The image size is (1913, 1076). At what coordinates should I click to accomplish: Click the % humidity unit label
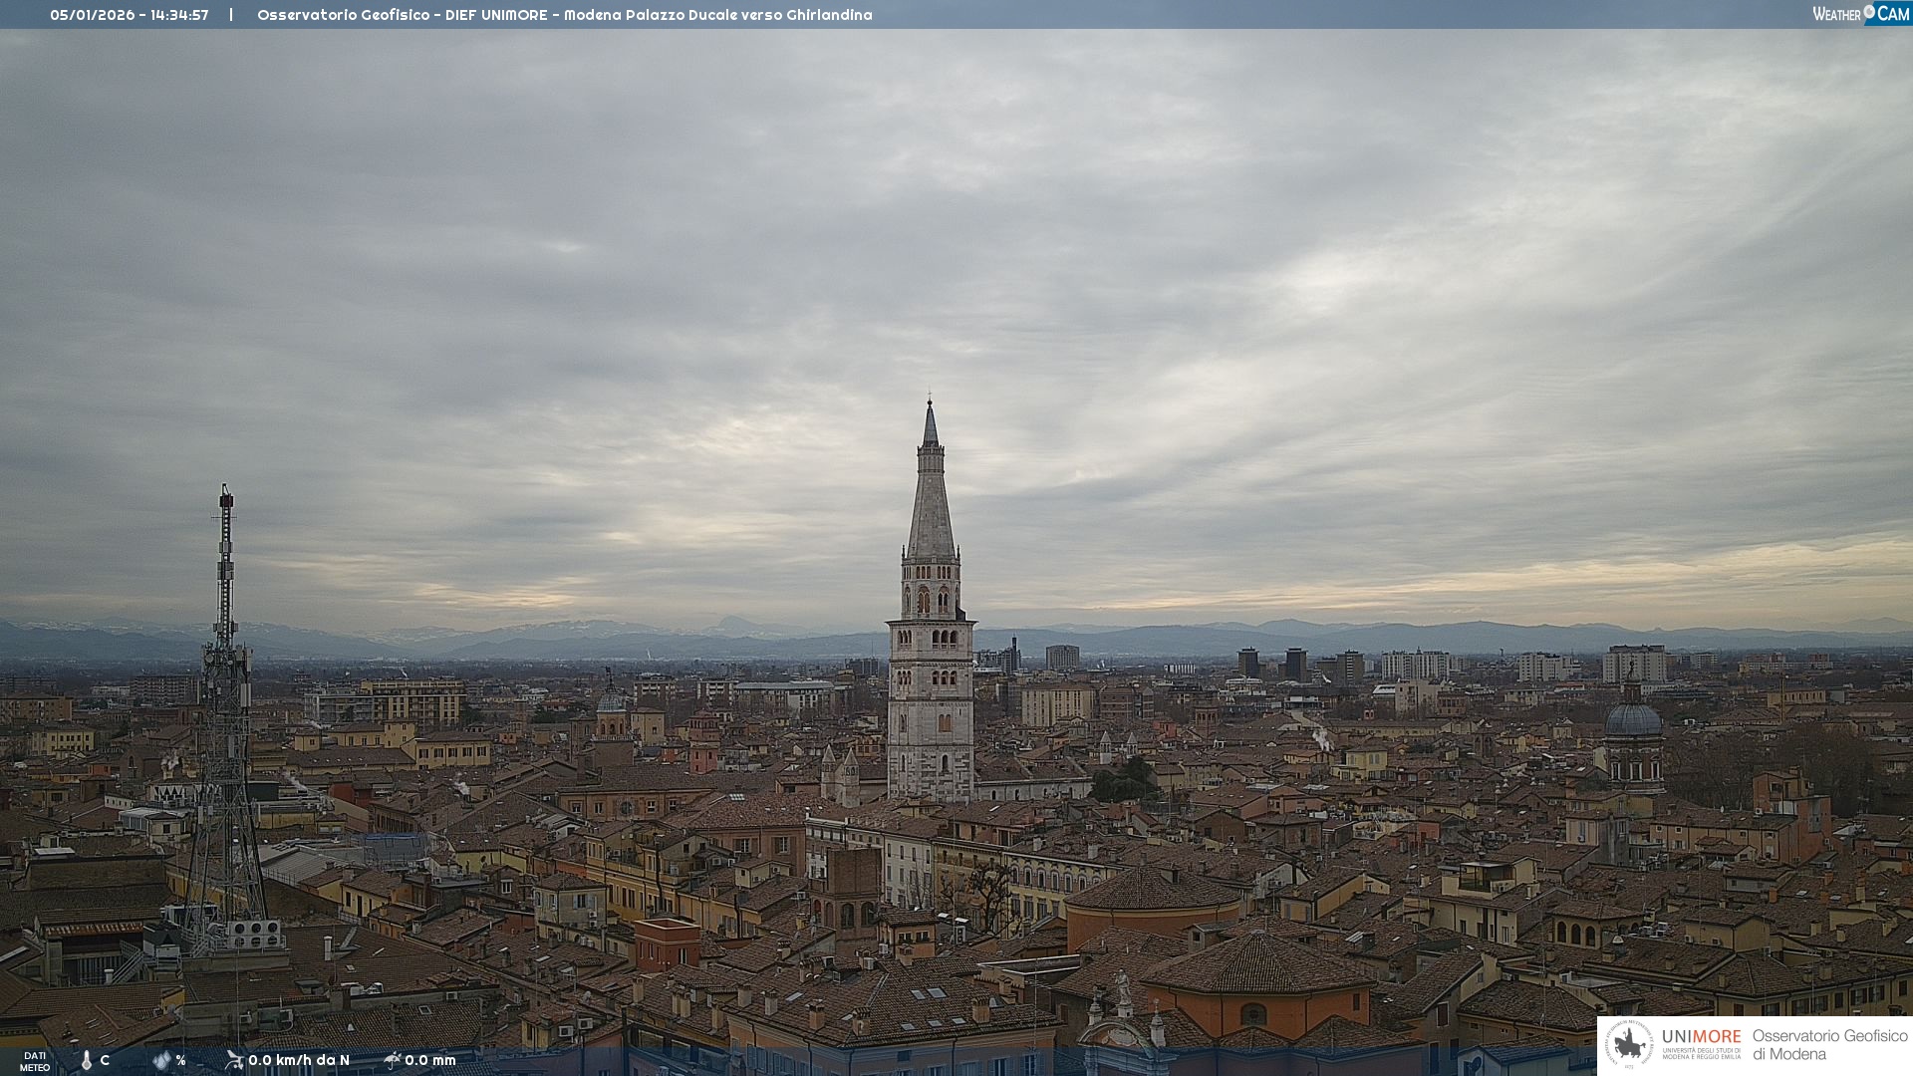[180, 1060]
